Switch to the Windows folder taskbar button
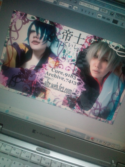The image size is (125, 167). click(x=54, y=126)
